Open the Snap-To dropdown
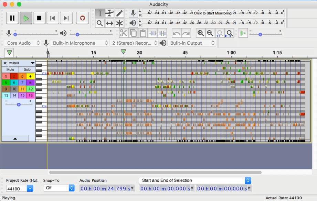This screenshot has height=201, width=317. point(59,188)
